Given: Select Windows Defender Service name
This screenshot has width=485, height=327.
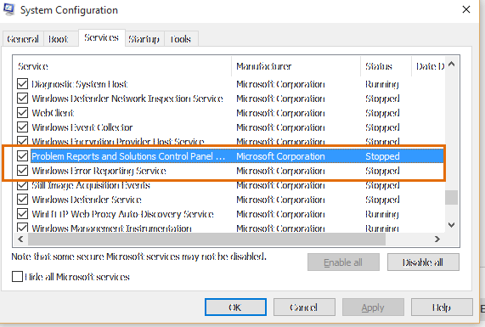Looking at the screenshot, I should [87, 200].
